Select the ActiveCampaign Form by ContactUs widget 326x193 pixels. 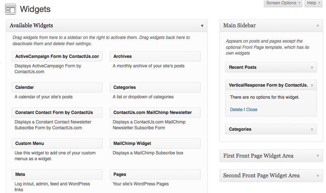[x=57, y=56]
